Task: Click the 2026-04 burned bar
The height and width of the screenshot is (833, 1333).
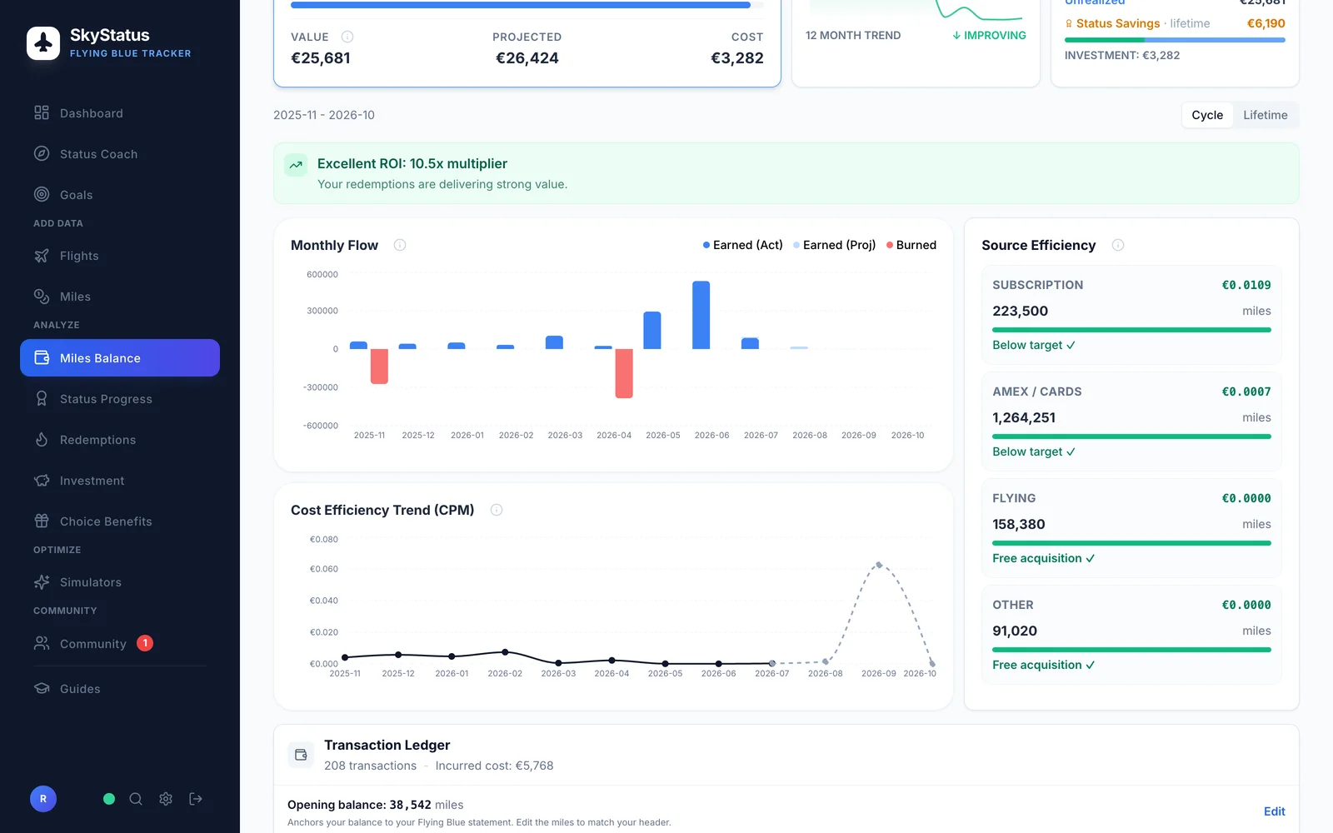Action: pos(624,373)
